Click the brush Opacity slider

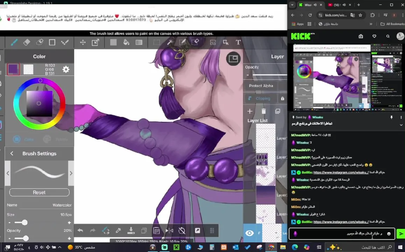[39, 238]
